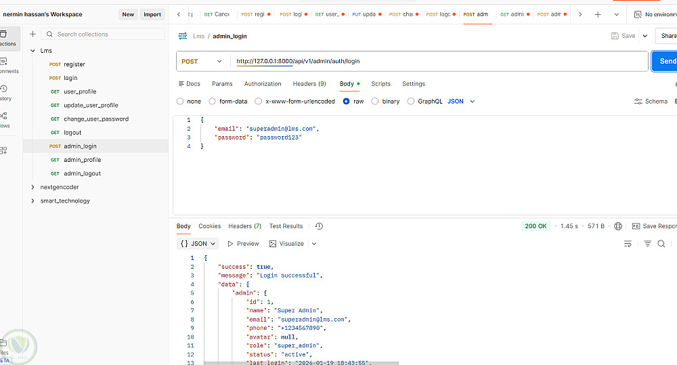Open response history clock icon
Screen dimensions: 677x365
319,226
